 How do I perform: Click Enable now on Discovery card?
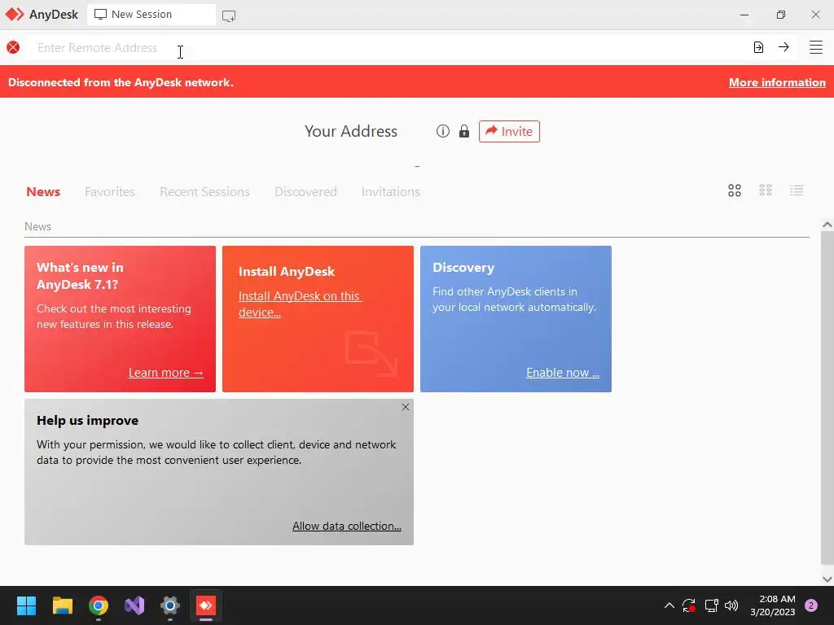pos(563,373)
